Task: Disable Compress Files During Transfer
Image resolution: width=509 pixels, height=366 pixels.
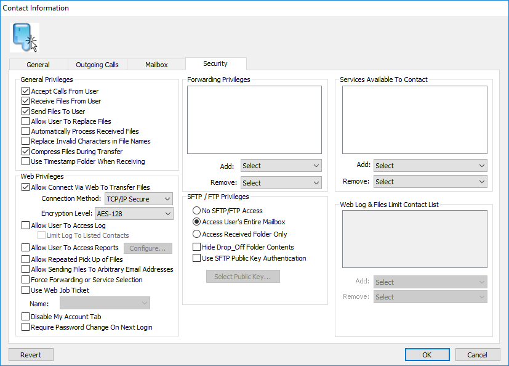Action: point(25,151)
